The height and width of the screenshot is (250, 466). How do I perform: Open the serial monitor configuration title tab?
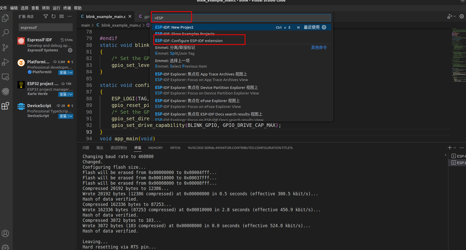pyautogui.click(x=240, y=148)
